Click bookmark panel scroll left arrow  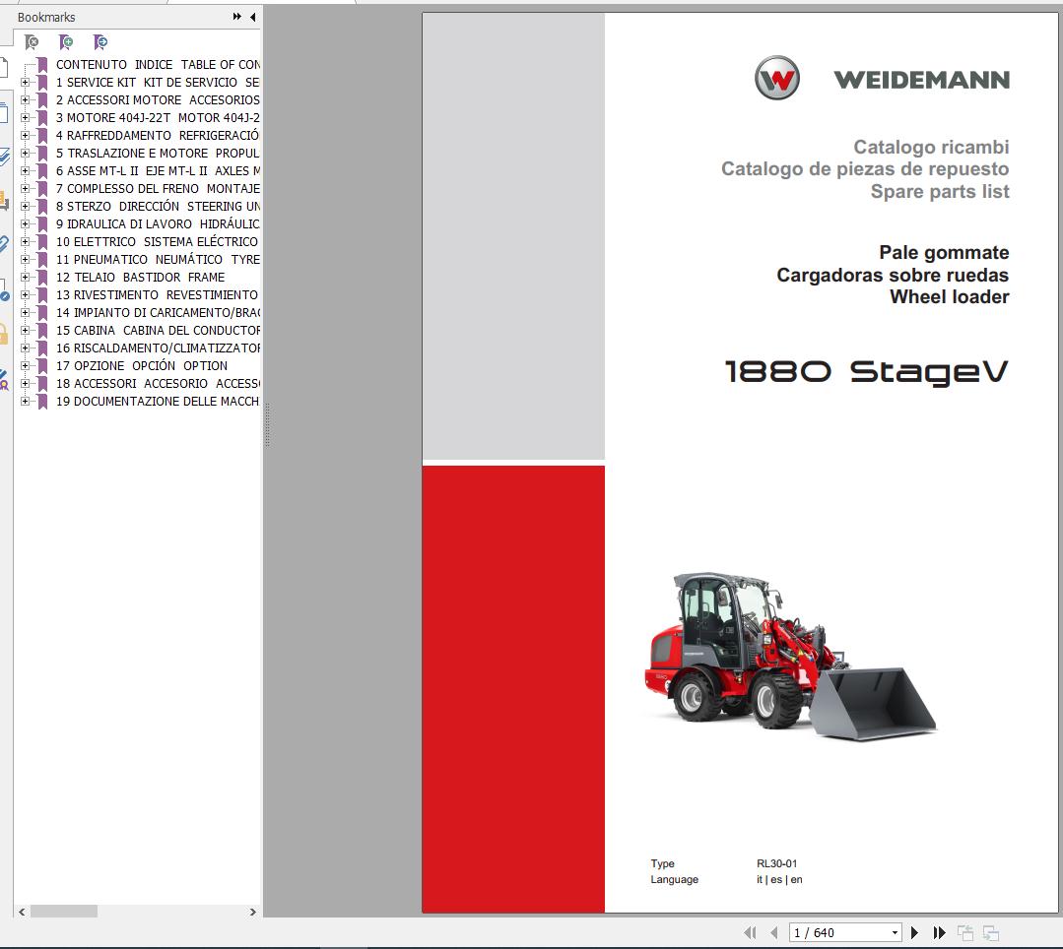coord(22,912)
